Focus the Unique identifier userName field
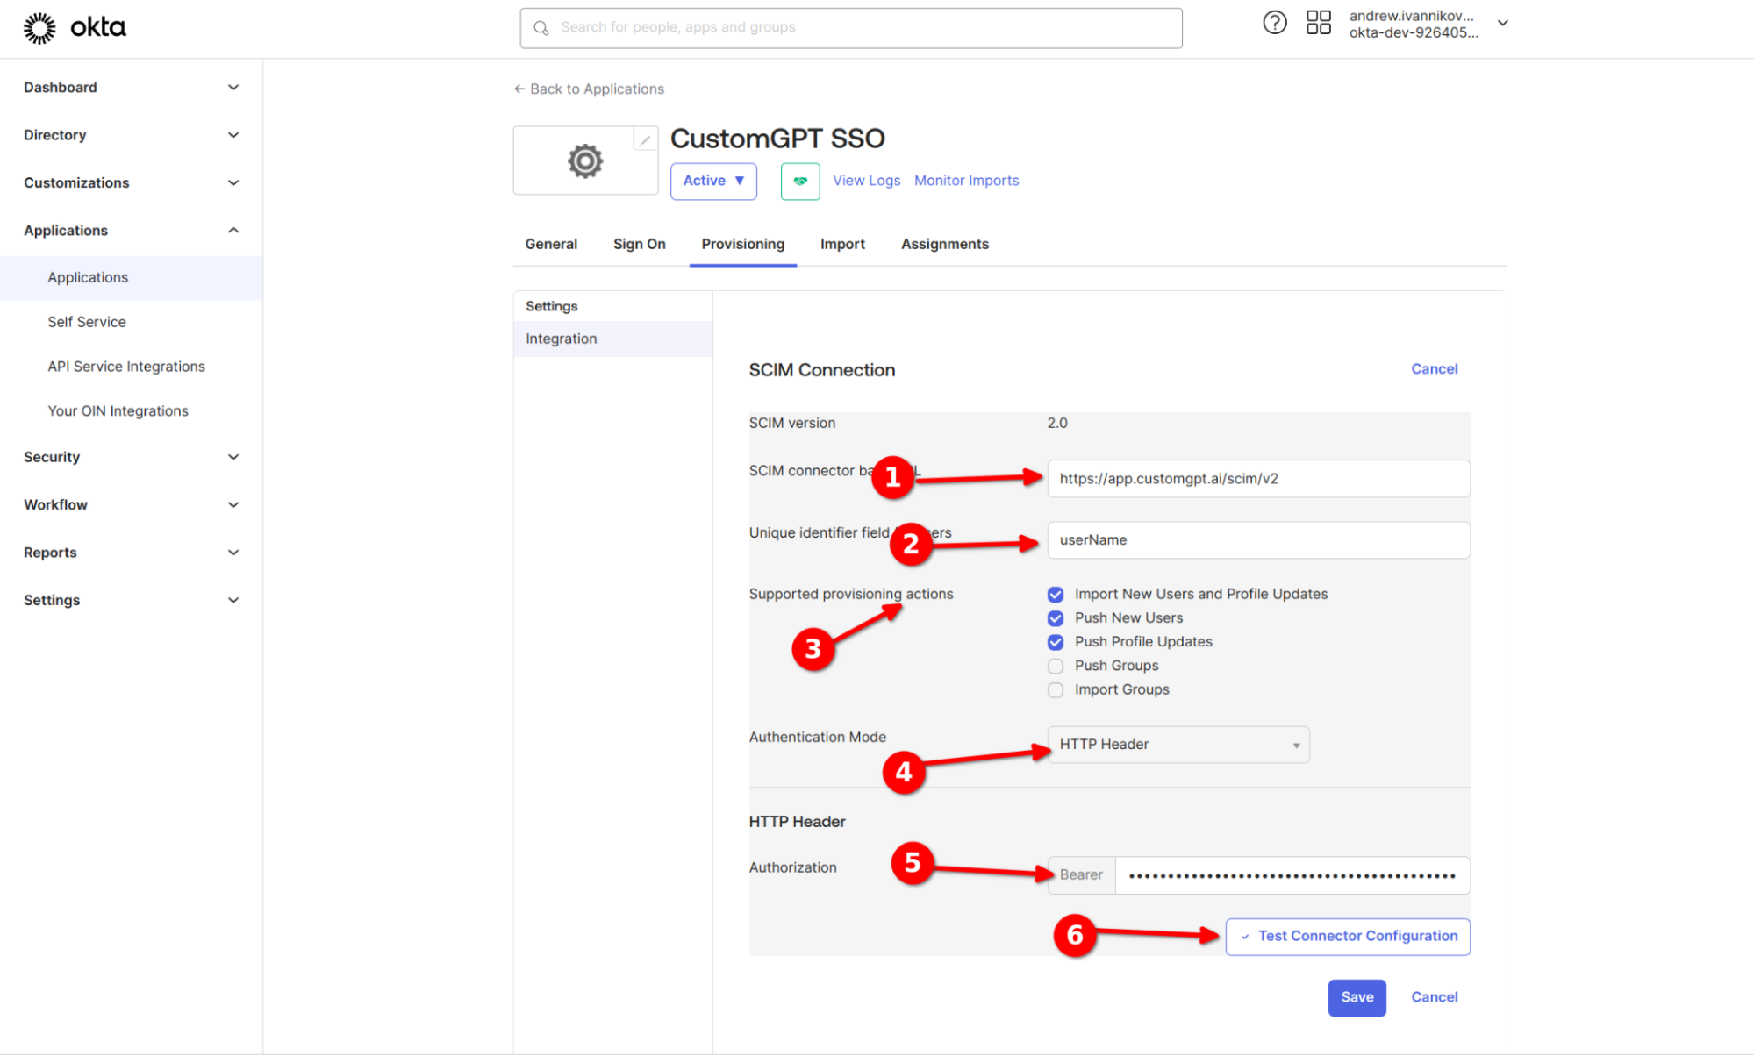This screenshot has width=1754, height=1056. tap(1258, 540)
